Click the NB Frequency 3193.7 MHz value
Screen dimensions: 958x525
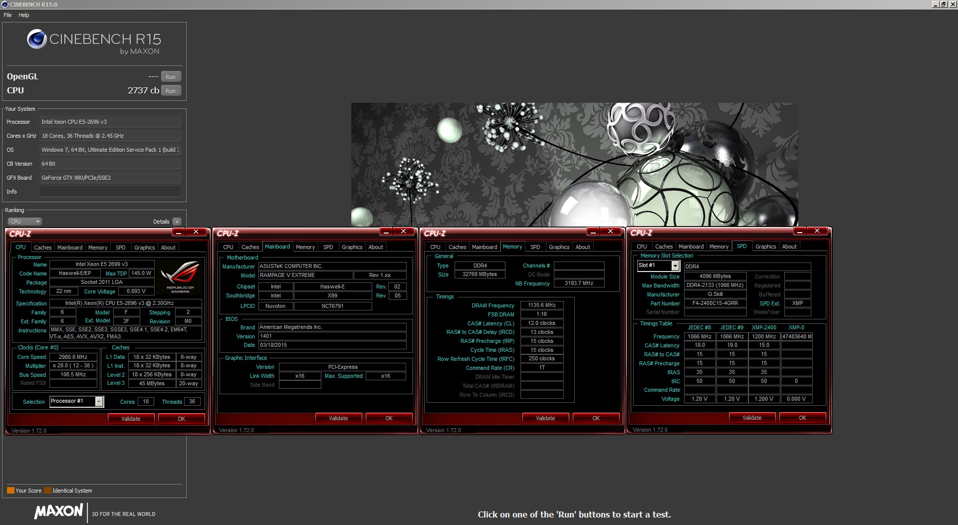coord(579,283)
